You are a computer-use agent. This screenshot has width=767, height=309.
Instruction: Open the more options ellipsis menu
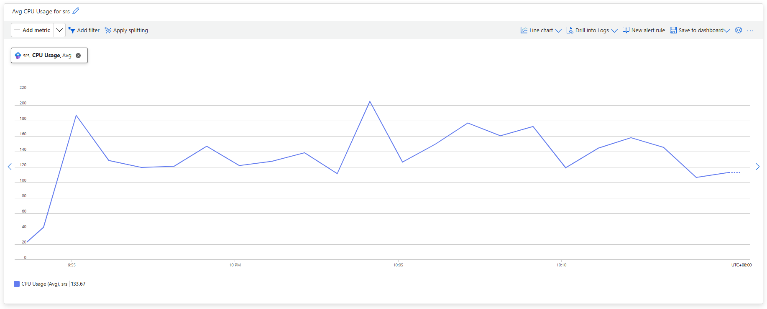pos(750,30)
